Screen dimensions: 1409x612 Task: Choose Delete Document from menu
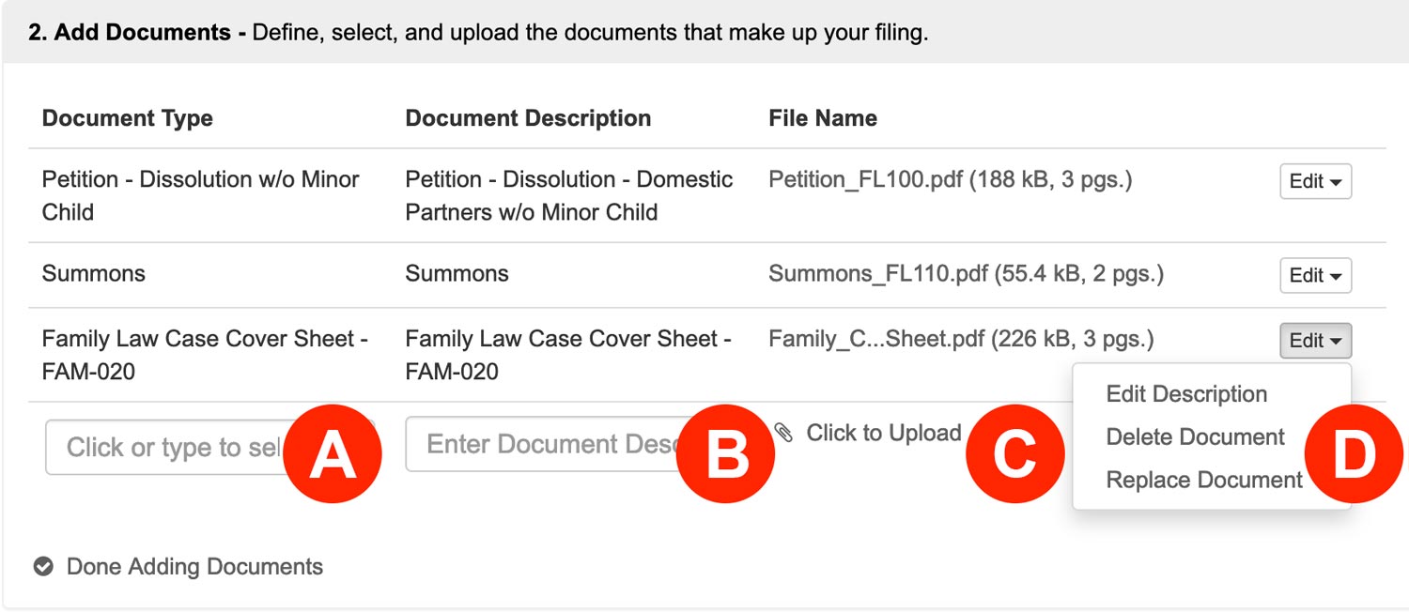(x=1195, y=436)
